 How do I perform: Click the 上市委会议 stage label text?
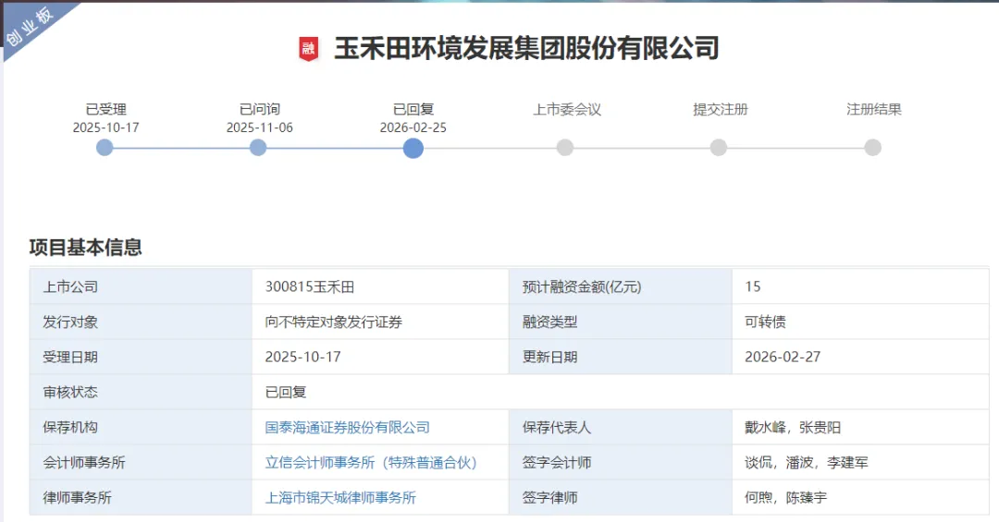[x=567, y=110]
